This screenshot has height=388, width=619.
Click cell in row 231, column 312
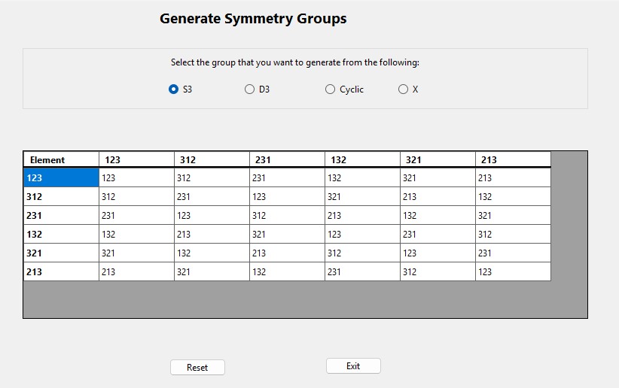tap(212, 215)
